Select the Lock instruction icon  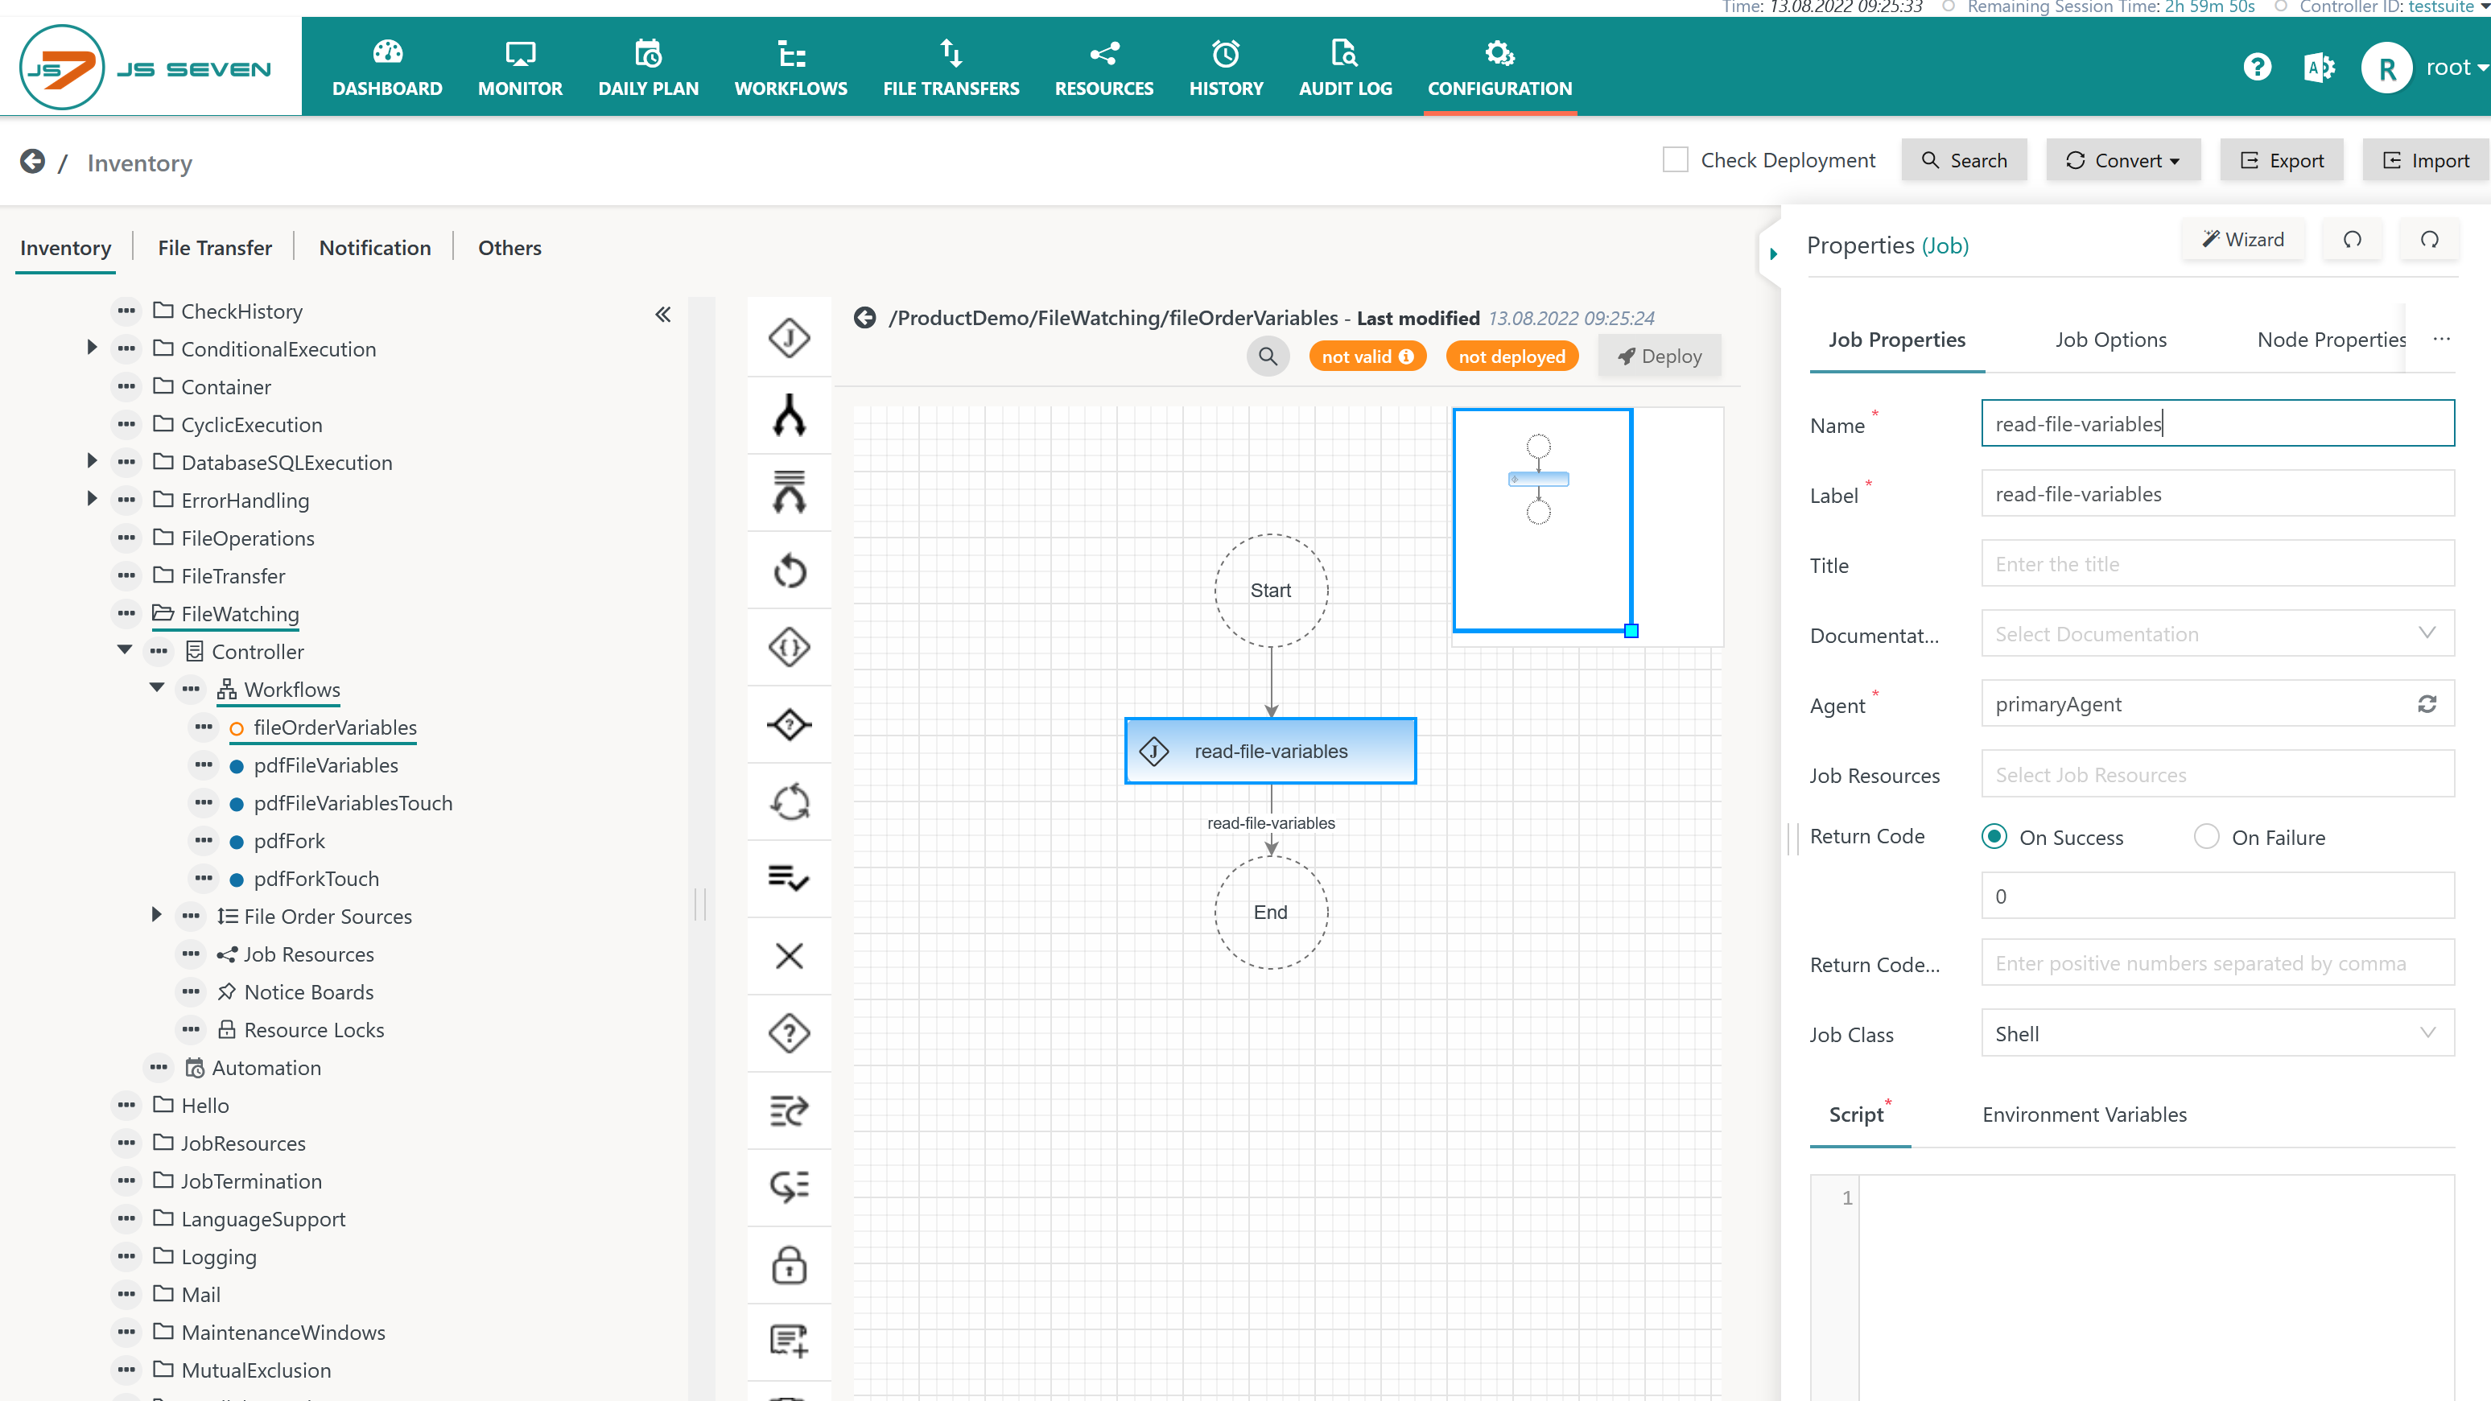(x=789, y=1265)
